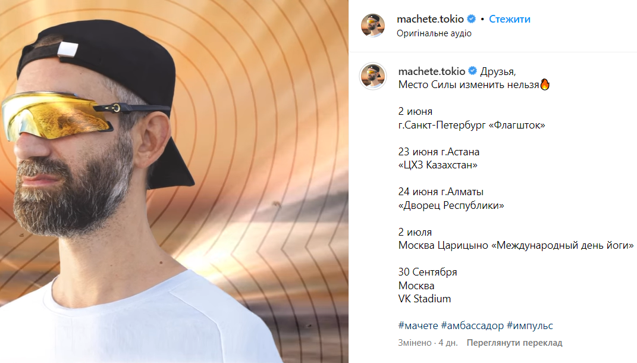This screenshot has width=637, height=363.
Task: Click the «Дворец Республики» caption line
Action: (x=451, y=206)
